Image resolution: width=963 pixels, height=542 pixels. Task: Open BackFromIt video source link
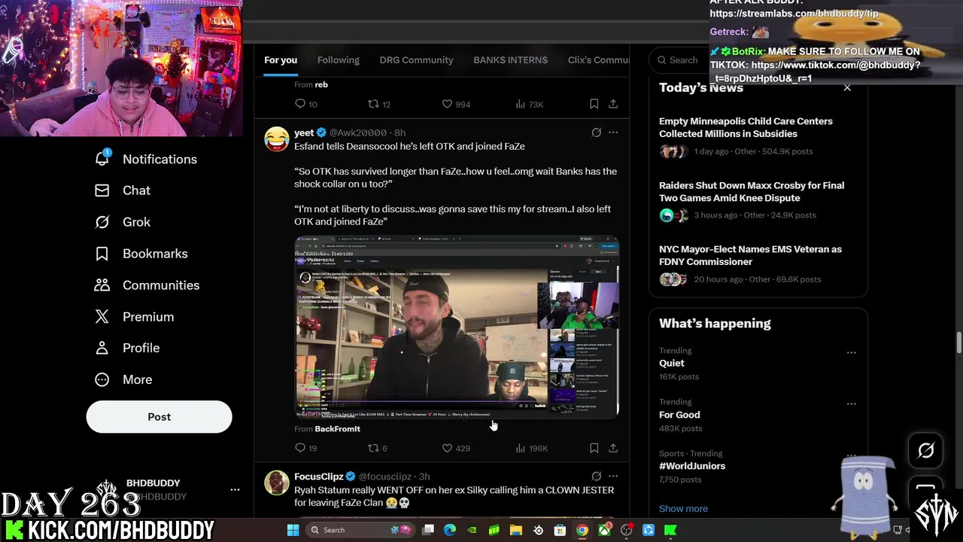click(x=337, y=428)
